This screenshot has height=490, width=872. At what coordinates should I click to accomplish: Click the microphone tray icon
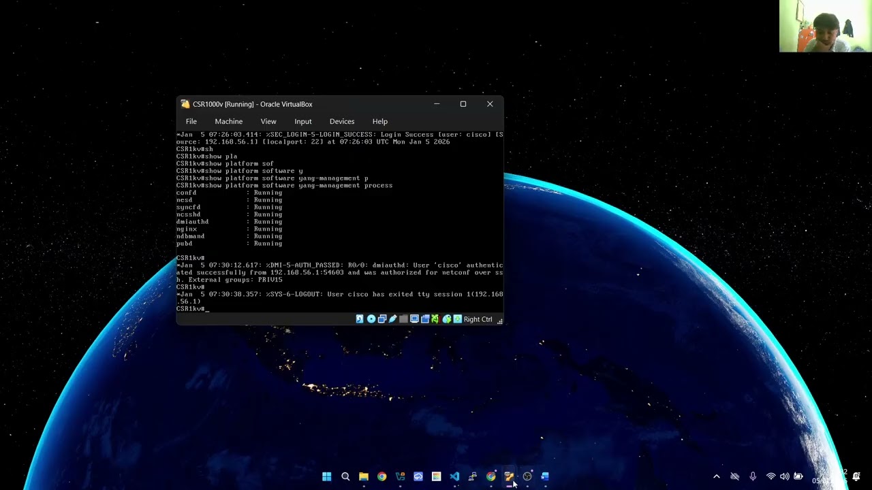753,476
